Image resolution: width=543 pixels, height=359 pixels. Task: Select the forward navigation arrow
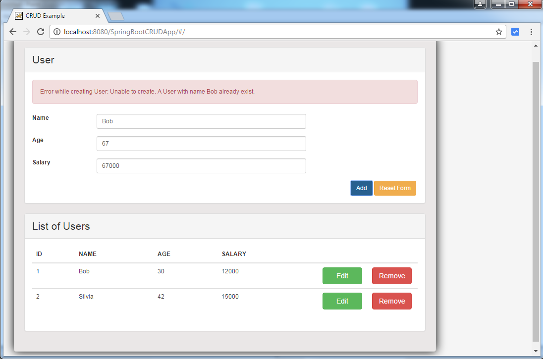tap(26, 31)
